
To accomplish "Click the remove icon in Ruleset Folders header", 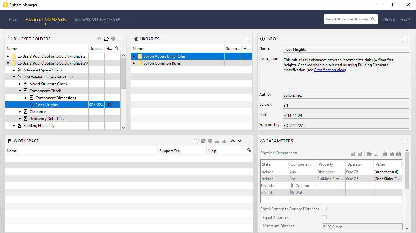I will [x=113, y=39].
